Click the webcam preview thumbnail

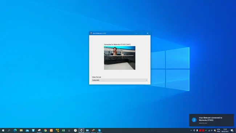pos(120,58)
